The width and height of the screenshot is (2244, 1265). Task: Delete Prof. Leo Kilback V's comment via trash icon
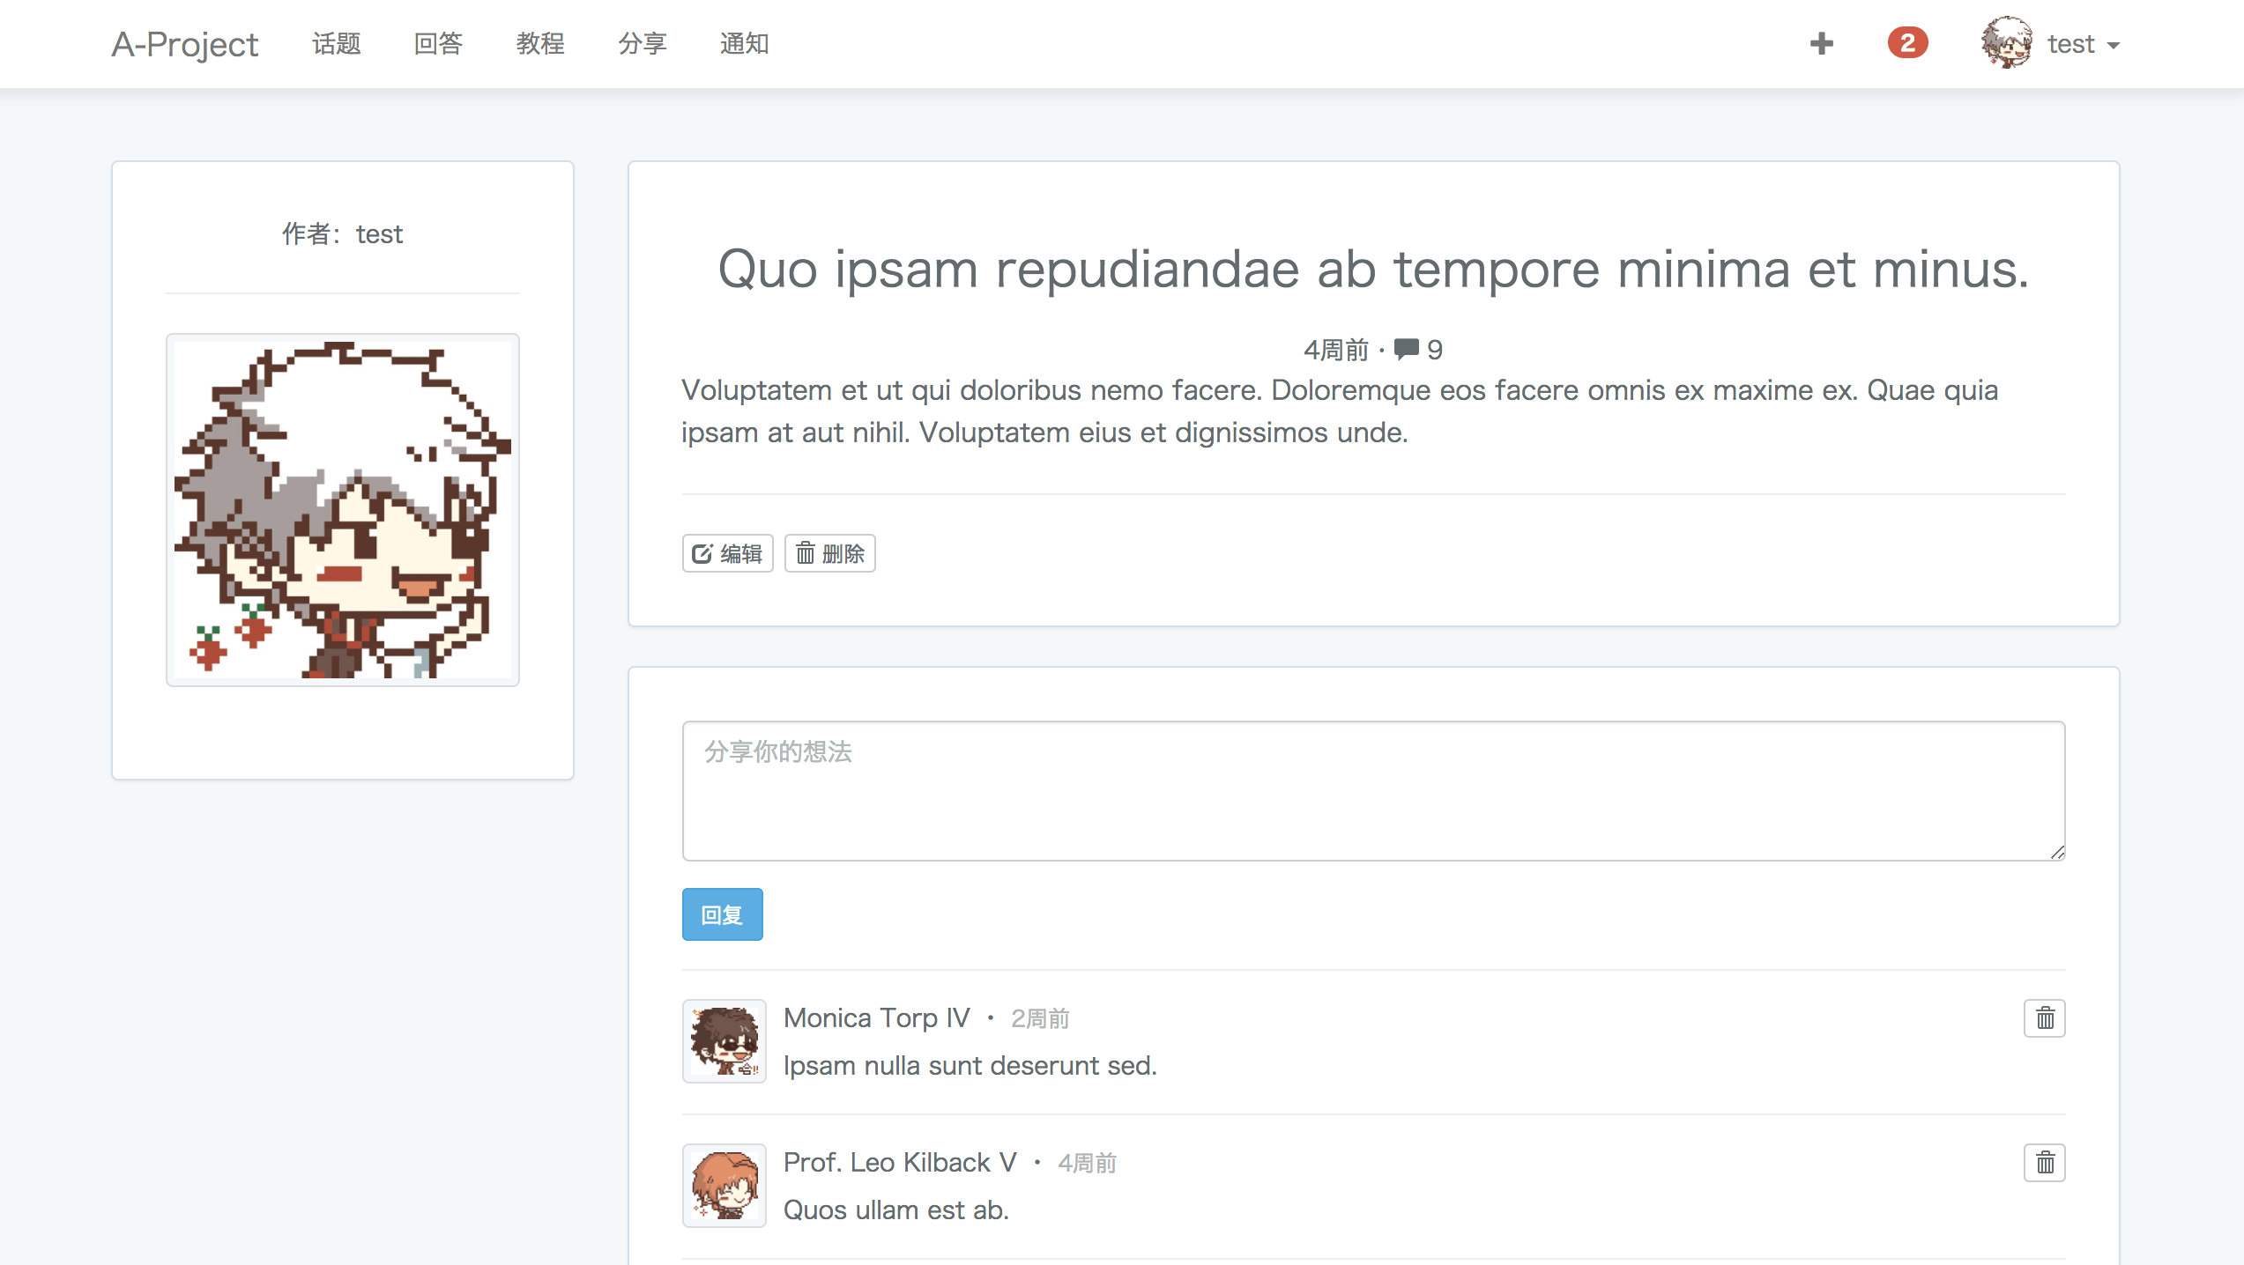pyautogui.click(x=2045, y=1163)
